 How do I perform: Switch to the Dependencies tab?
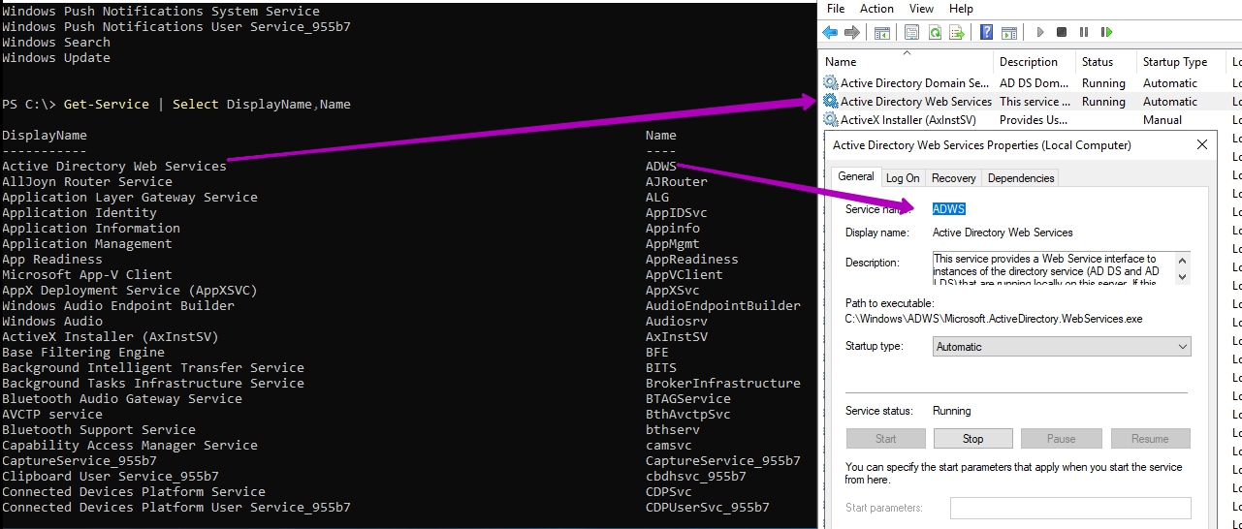(x=1020, y=178)
